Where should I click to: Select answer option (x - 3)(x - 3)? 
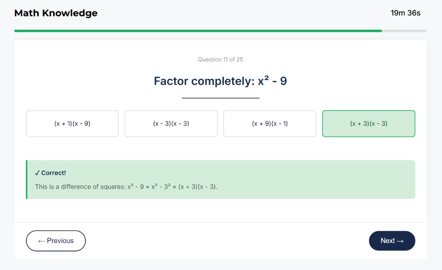click(x=171, y=124)
